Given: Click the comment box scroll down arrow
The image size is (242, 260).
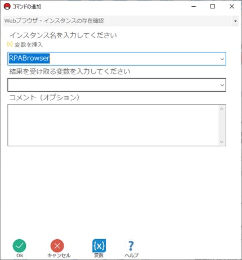Looking at the screenshot, I should [222, 142].
